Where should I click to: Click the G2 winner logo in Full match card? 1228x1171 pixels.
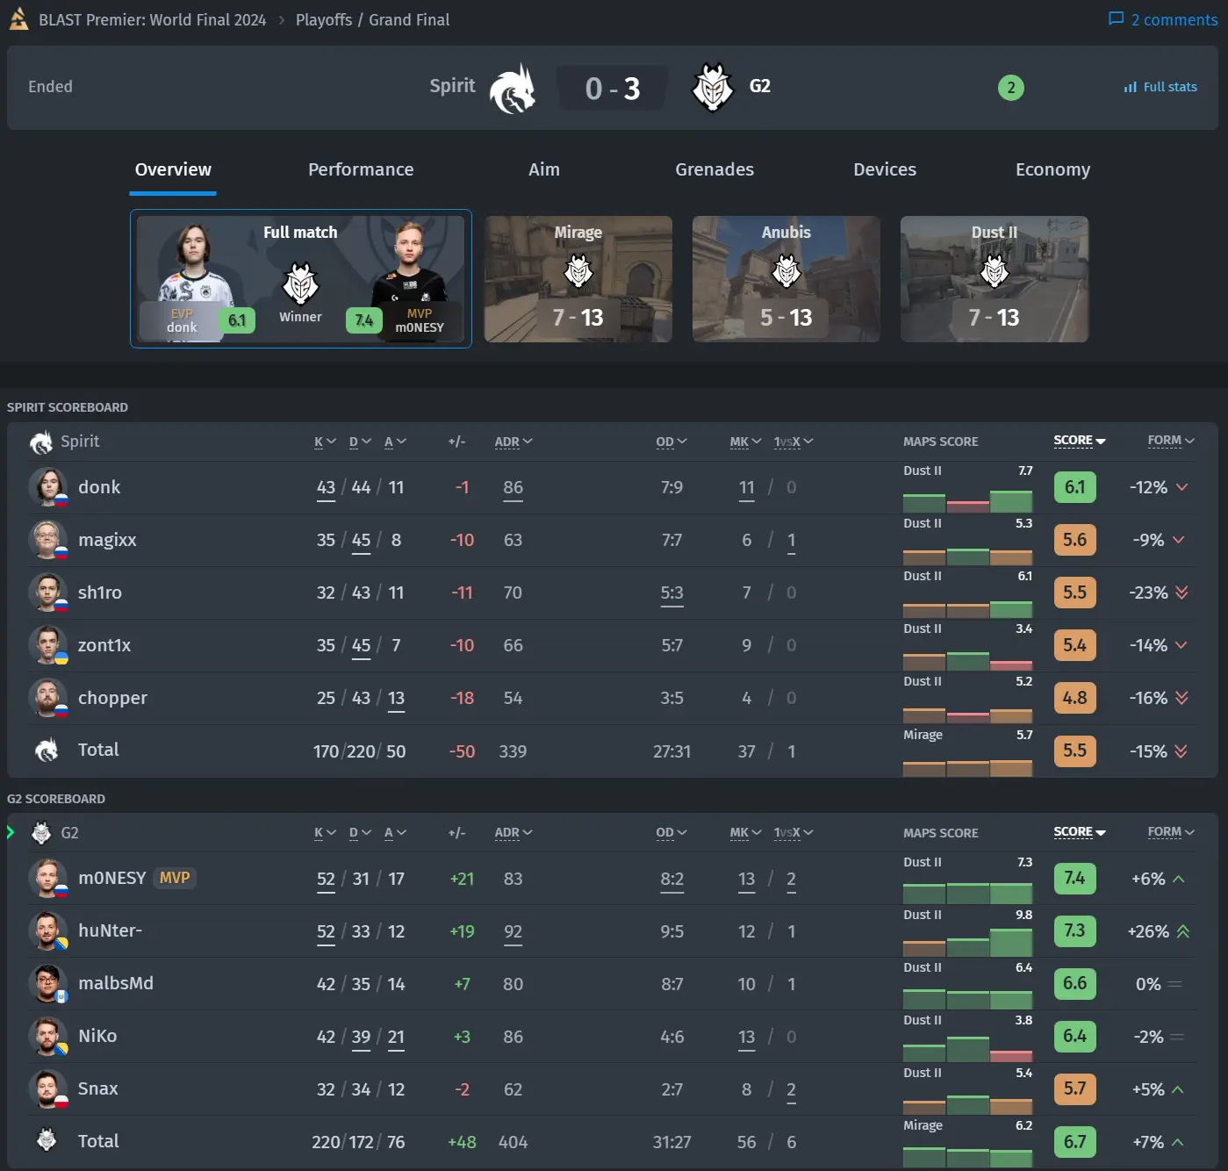300,283
